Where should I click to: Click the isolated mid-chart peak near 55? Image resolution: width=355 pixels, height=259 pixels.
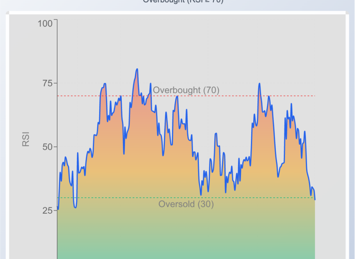[216, 134]
